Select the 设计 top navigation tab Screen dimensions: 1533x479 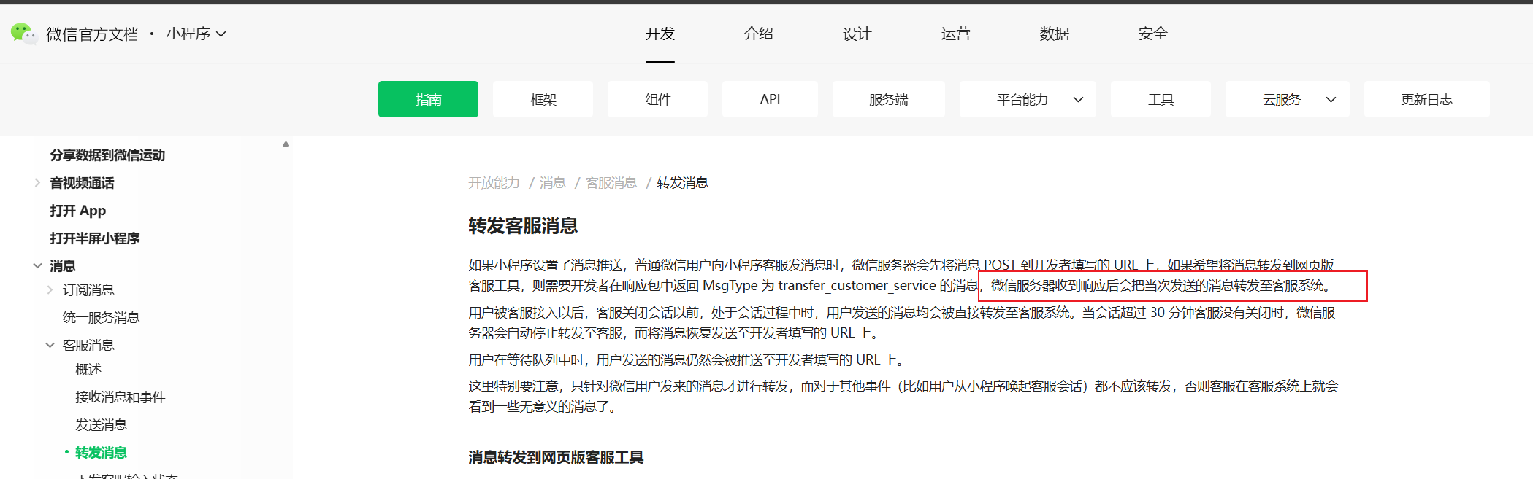(x=857, y=34)
